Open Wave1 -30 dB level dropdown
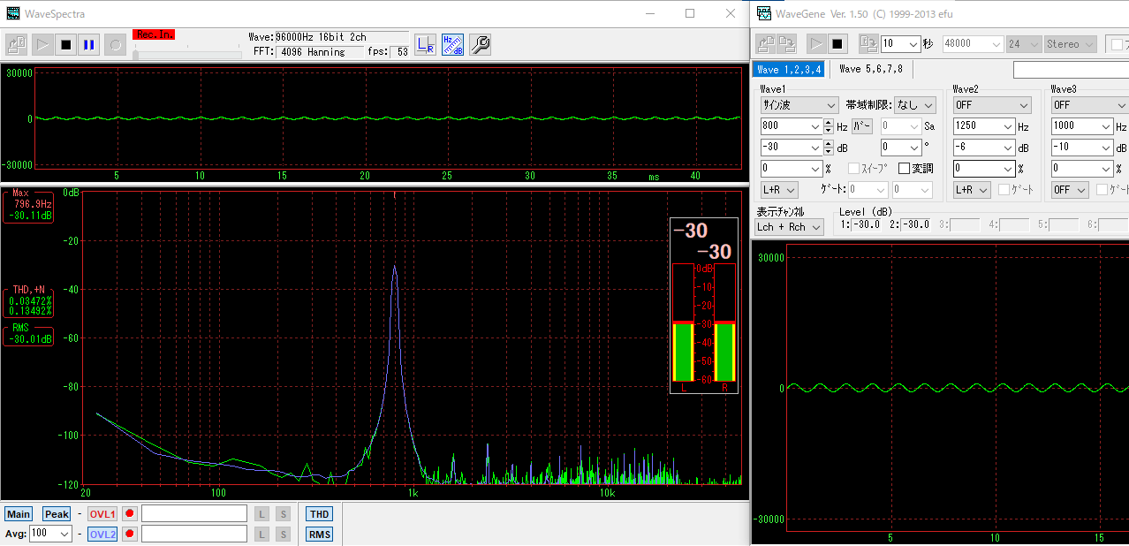This screenshot has height=546, width=1129. pos(815,148)
